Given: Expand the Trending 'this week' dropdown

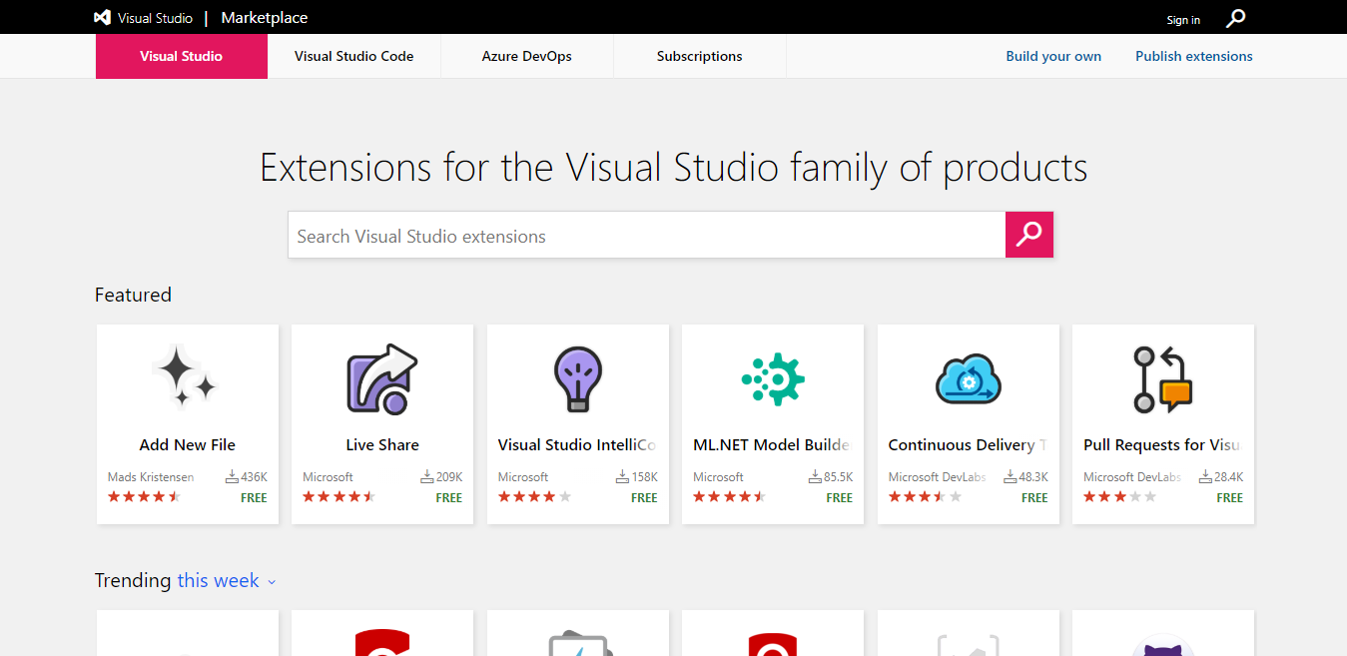Looking at the screenshot, I should (x=226, y=581).
